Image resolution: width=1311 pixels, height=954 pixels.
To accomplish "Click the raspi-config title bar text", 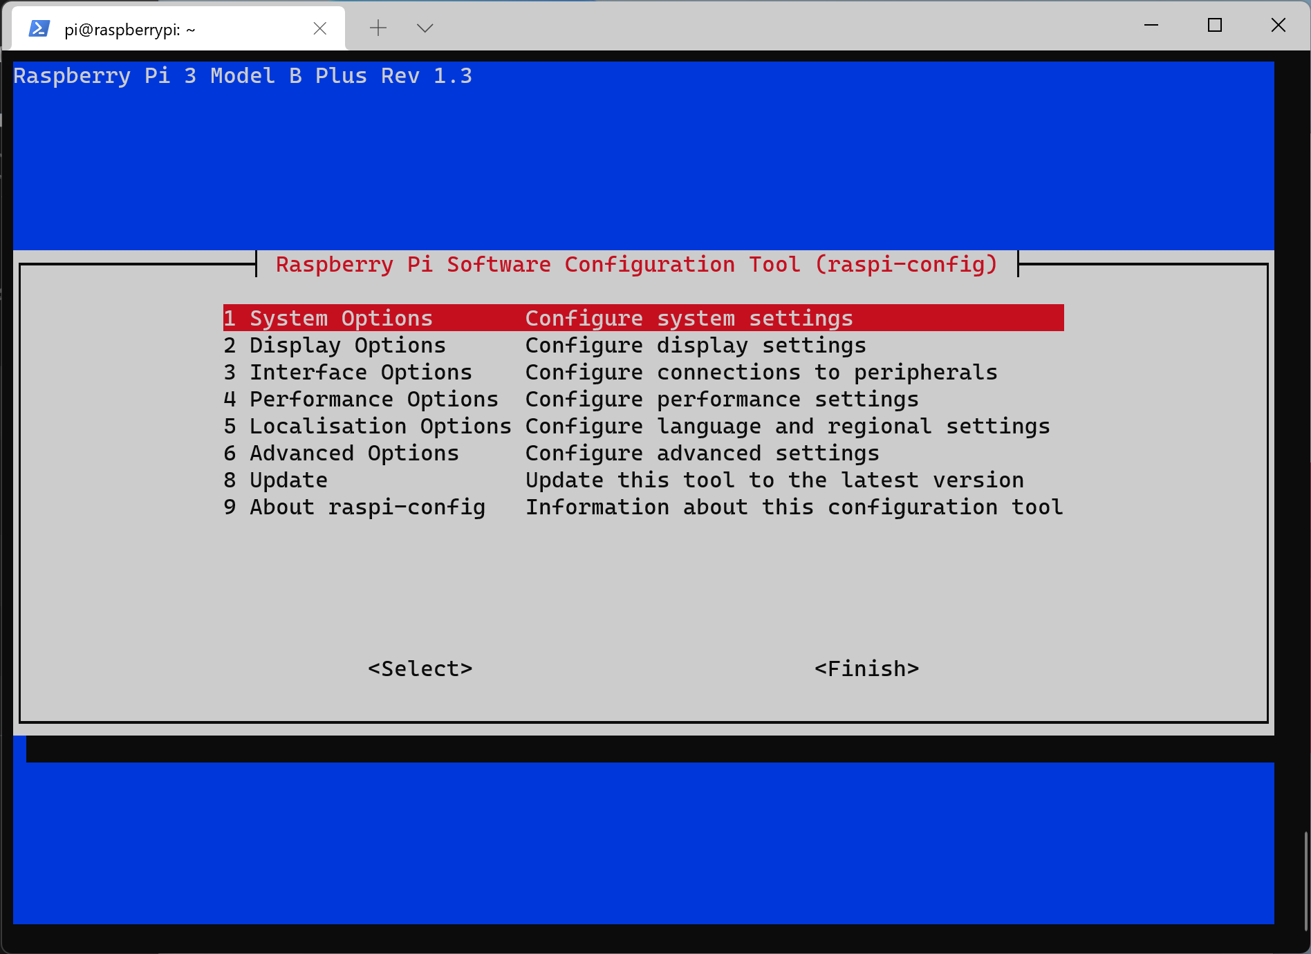I will click(635, 264).
